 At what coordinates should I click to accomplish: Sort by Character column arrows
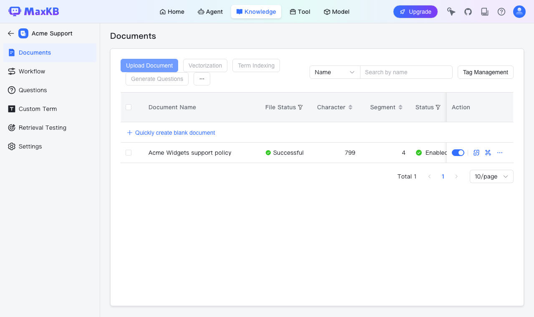350,107
